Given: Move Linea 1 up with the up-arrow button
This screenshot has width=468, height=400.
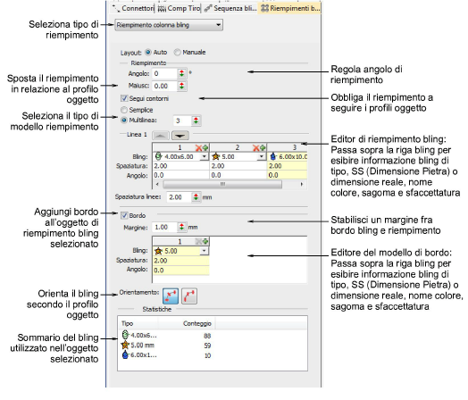Looking at the screenshot, I should (161, 136).
